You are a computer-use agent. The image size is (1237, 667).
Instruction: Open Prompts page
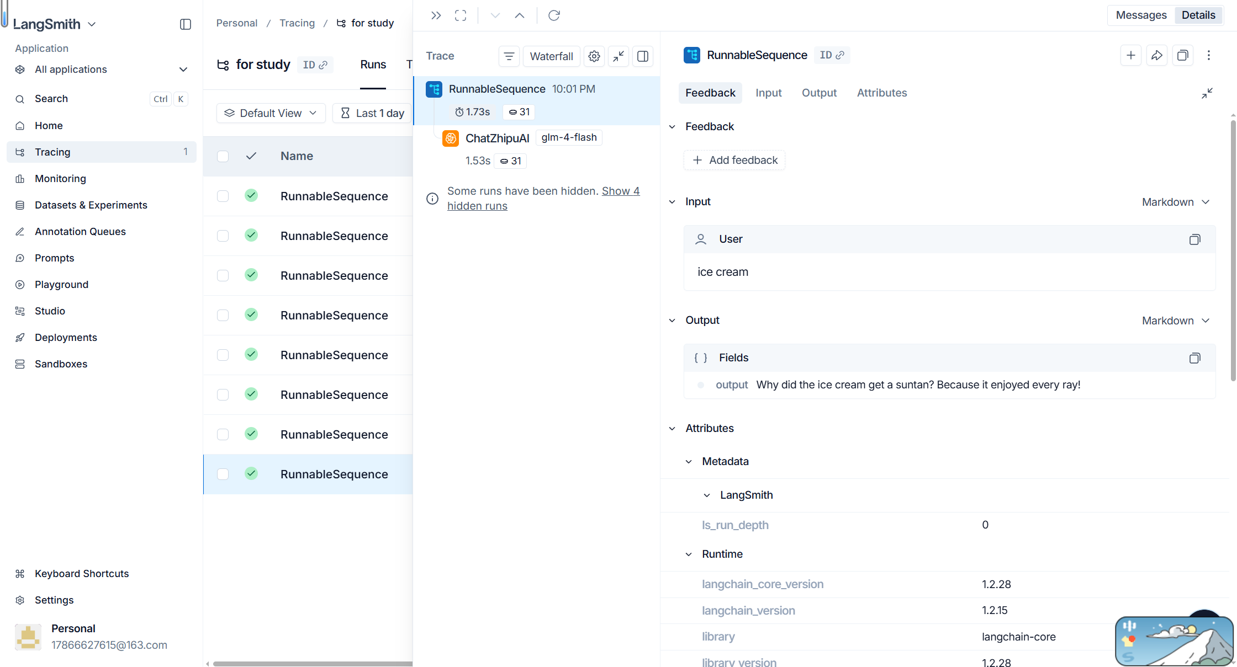pos(102,258)
